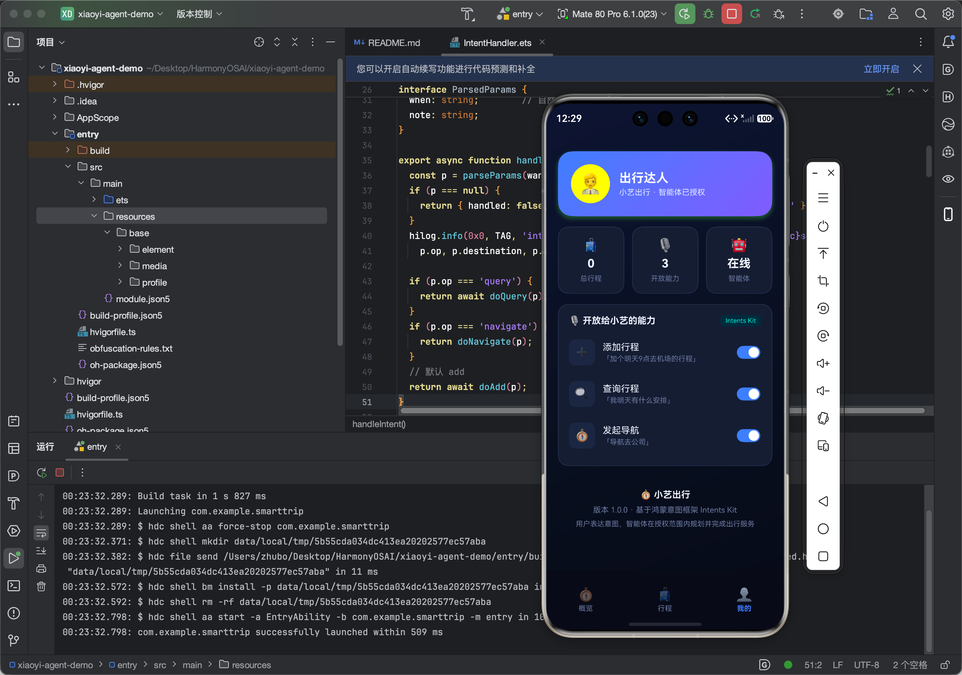962x675 pixels.
Task: Toggle the 添加行程 switch
Action: (748, 352)
